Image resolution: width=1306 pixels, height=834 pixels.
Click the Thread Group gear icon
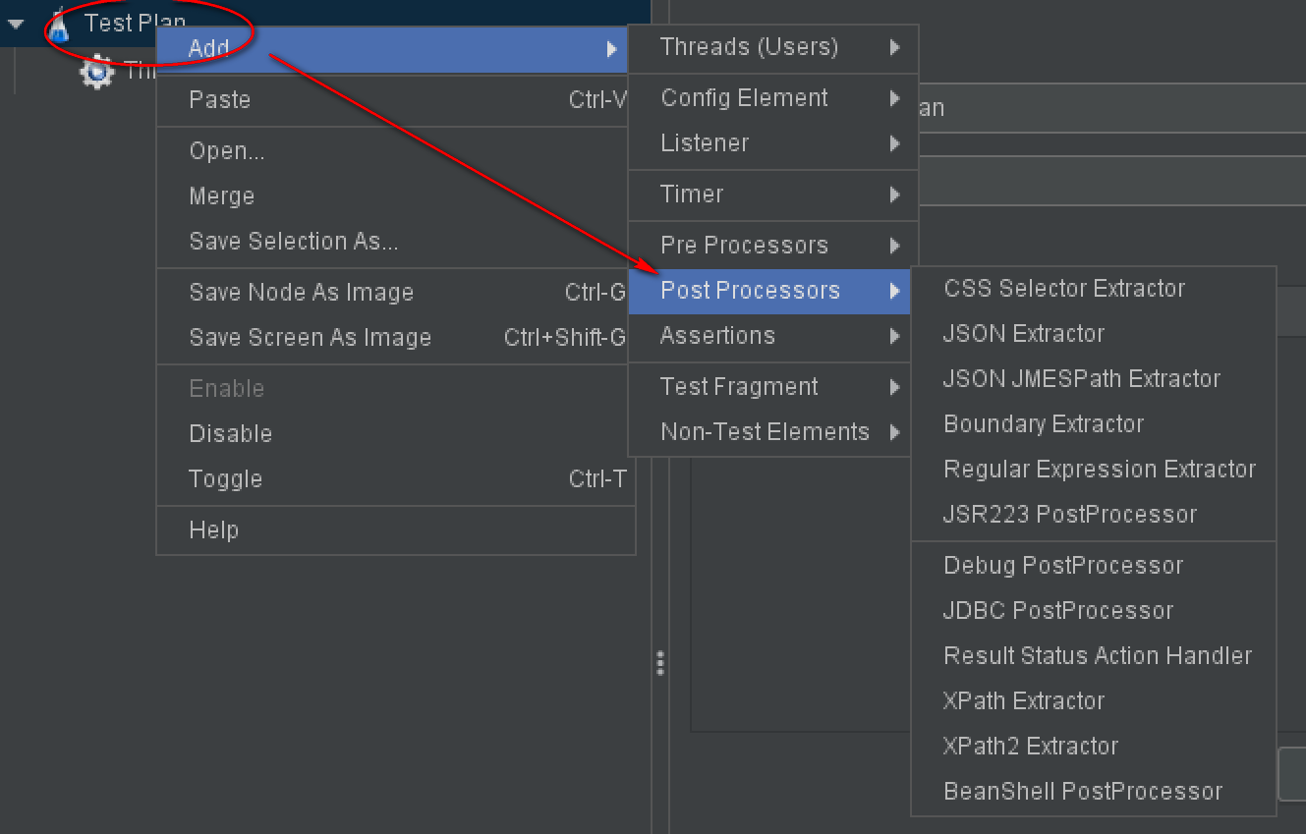click(96, 72)
